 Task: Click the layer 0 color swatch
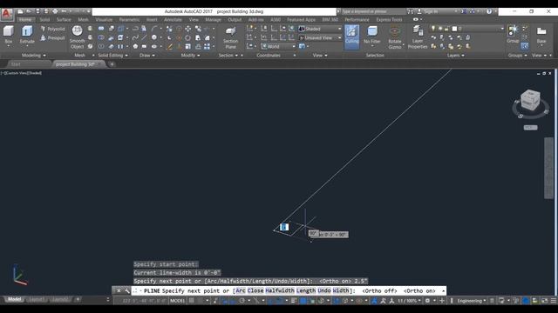click(454, 29)
